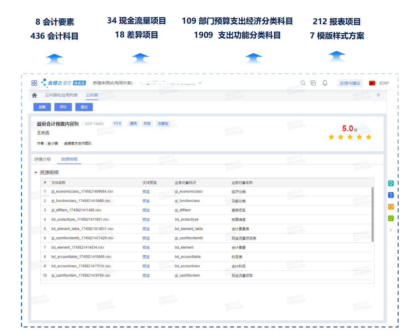
Task: Click the 业务对象标识 column header
Action: 186,183
